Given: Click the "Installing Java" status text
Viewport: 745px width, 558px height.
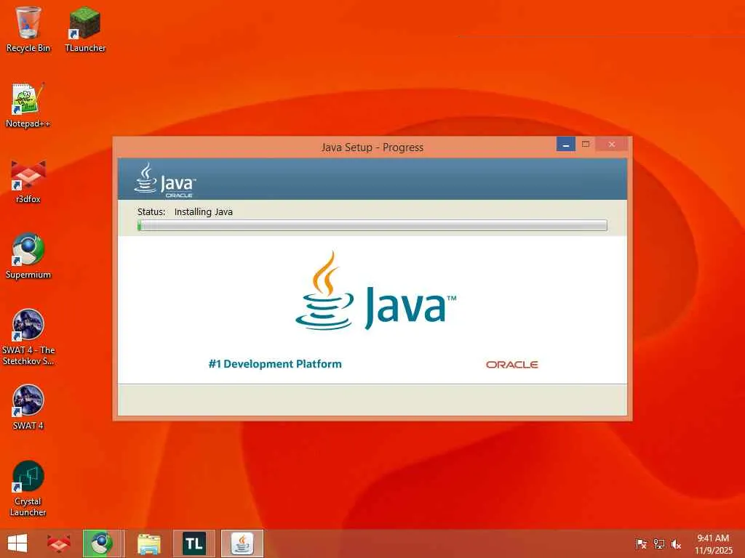Looking at the screenshot, I should coord(204,211).
